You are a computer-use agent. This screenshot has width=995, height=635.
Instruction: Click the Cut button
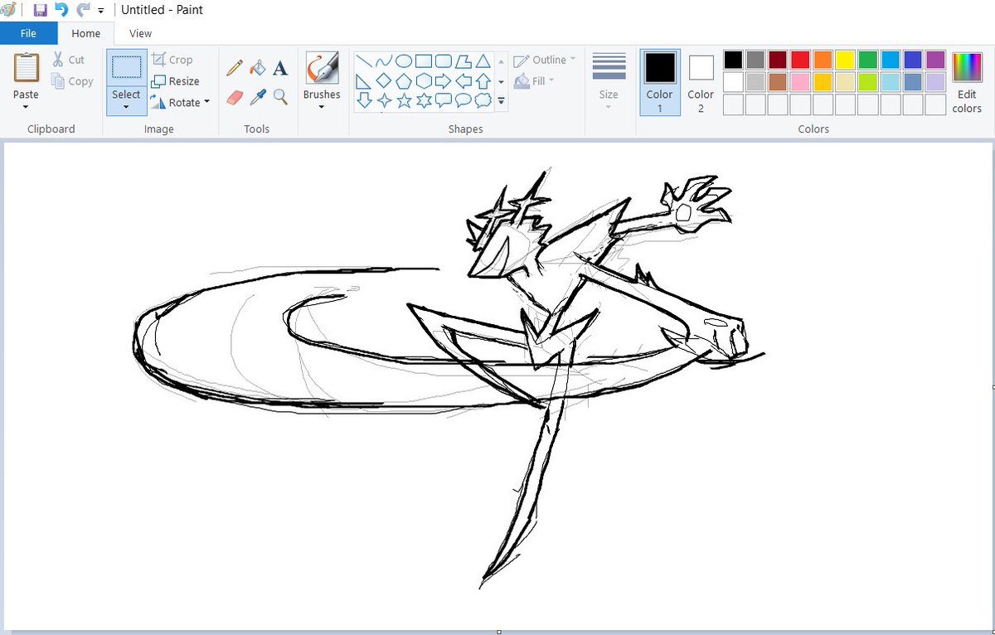[x=68, y=60]
